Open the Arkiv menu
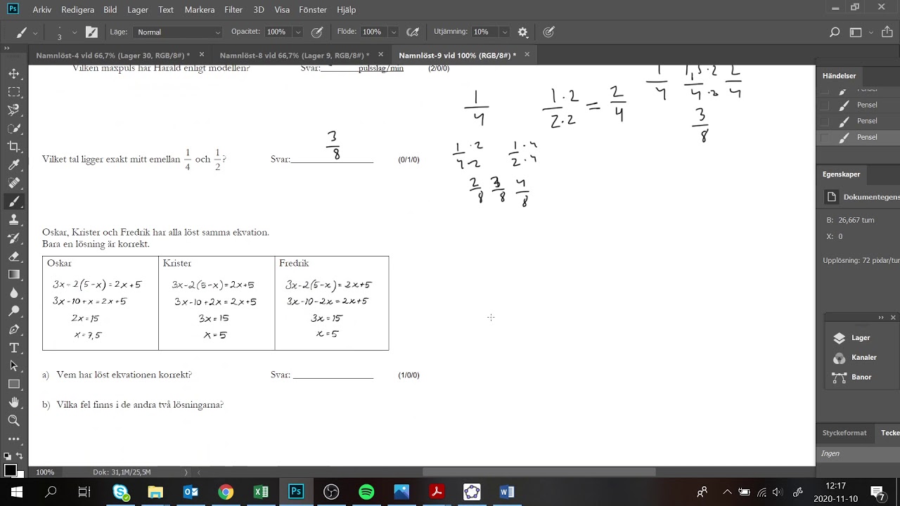This screenshot has height=506, width=900. coord(41,10)
